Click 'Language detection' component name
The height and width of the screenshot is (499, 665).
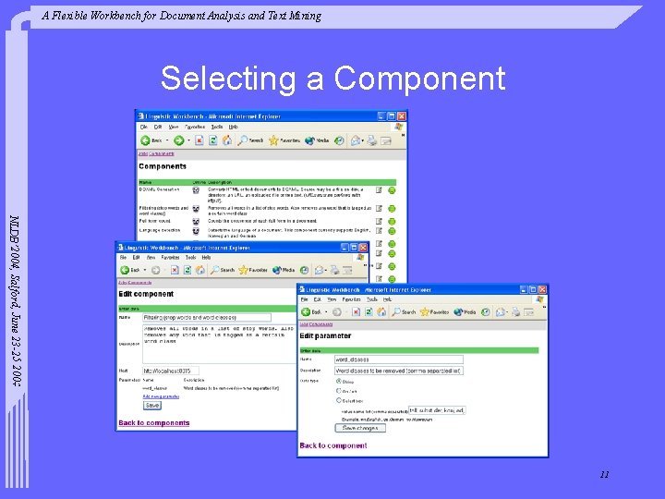pos(160,230)
